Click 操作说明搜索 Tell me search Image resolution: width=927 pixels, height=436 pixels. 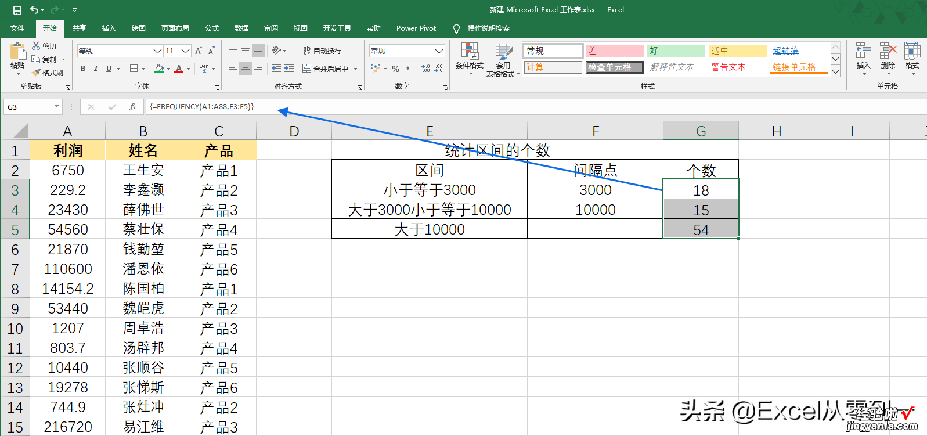pyautogui.click(x=488, y=28)
